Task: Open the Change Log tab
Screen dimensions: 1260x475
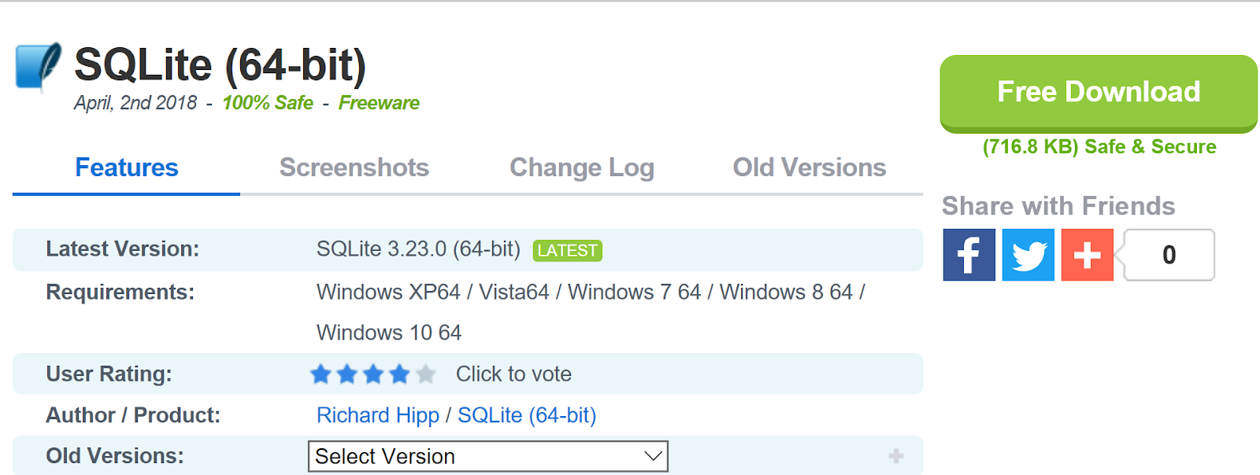Action: coord(582,168)
